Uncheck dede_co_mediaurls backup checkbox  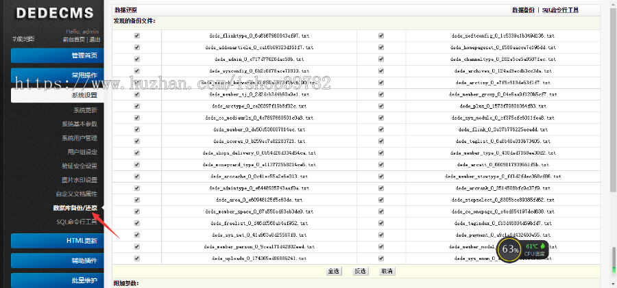tap(136, 118)
